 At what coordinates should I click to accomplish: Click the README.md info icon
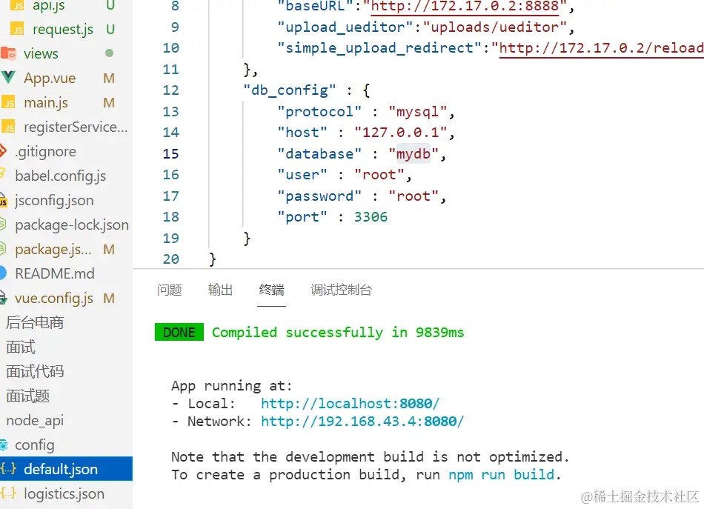click(x=3, y=273)
